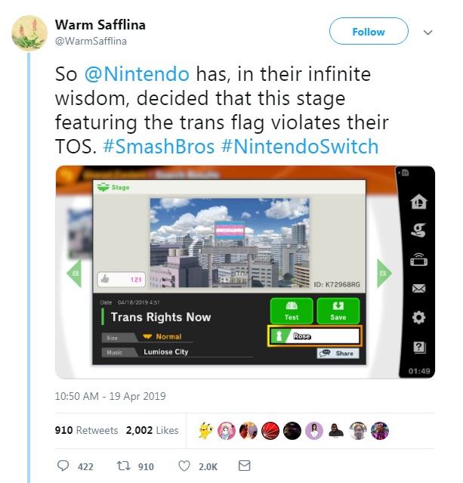Open direct message envelope icon below tweet
463x483 pixels.
click(x=245, y=466)
